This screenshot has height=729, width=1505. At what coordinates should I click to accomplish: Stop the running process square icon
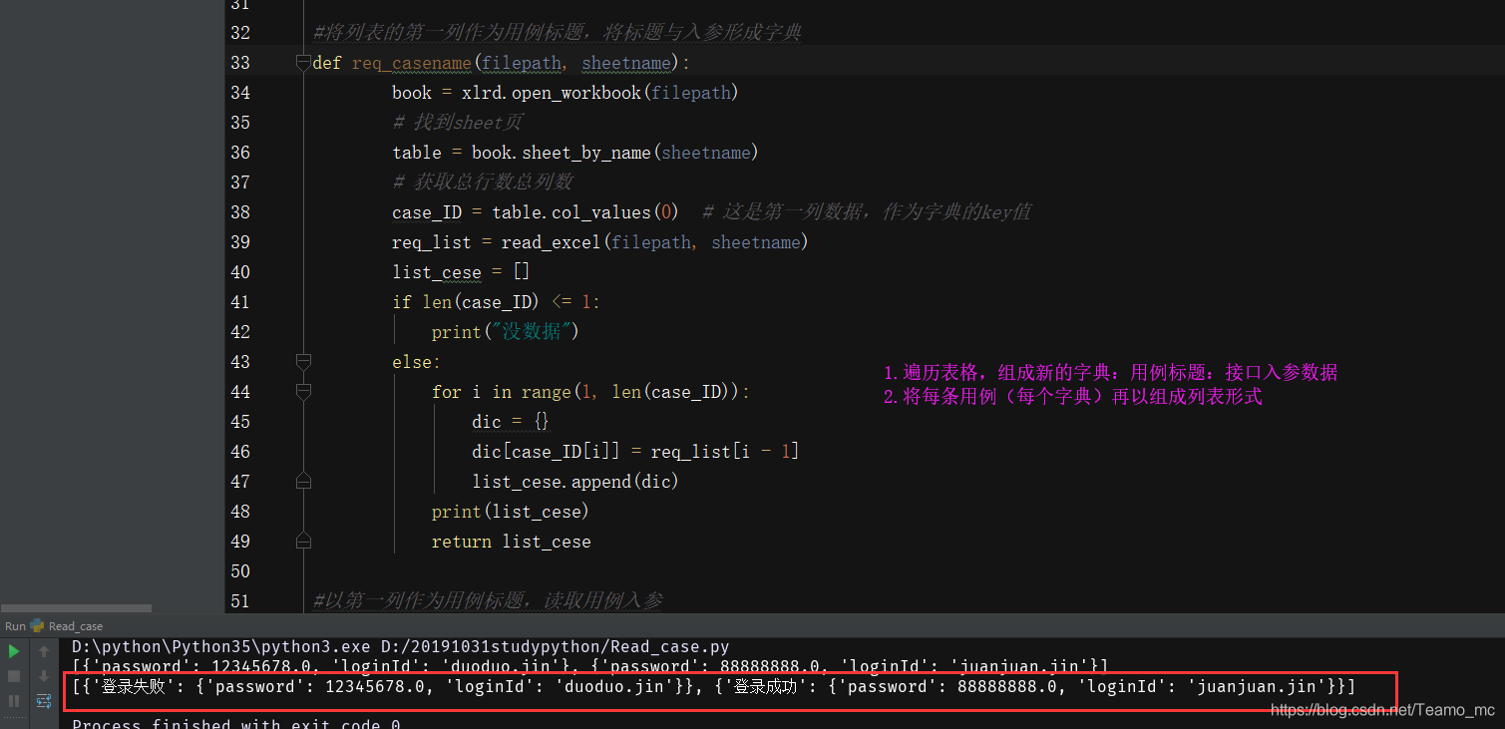pyautogui.click(x=14, y=676)
